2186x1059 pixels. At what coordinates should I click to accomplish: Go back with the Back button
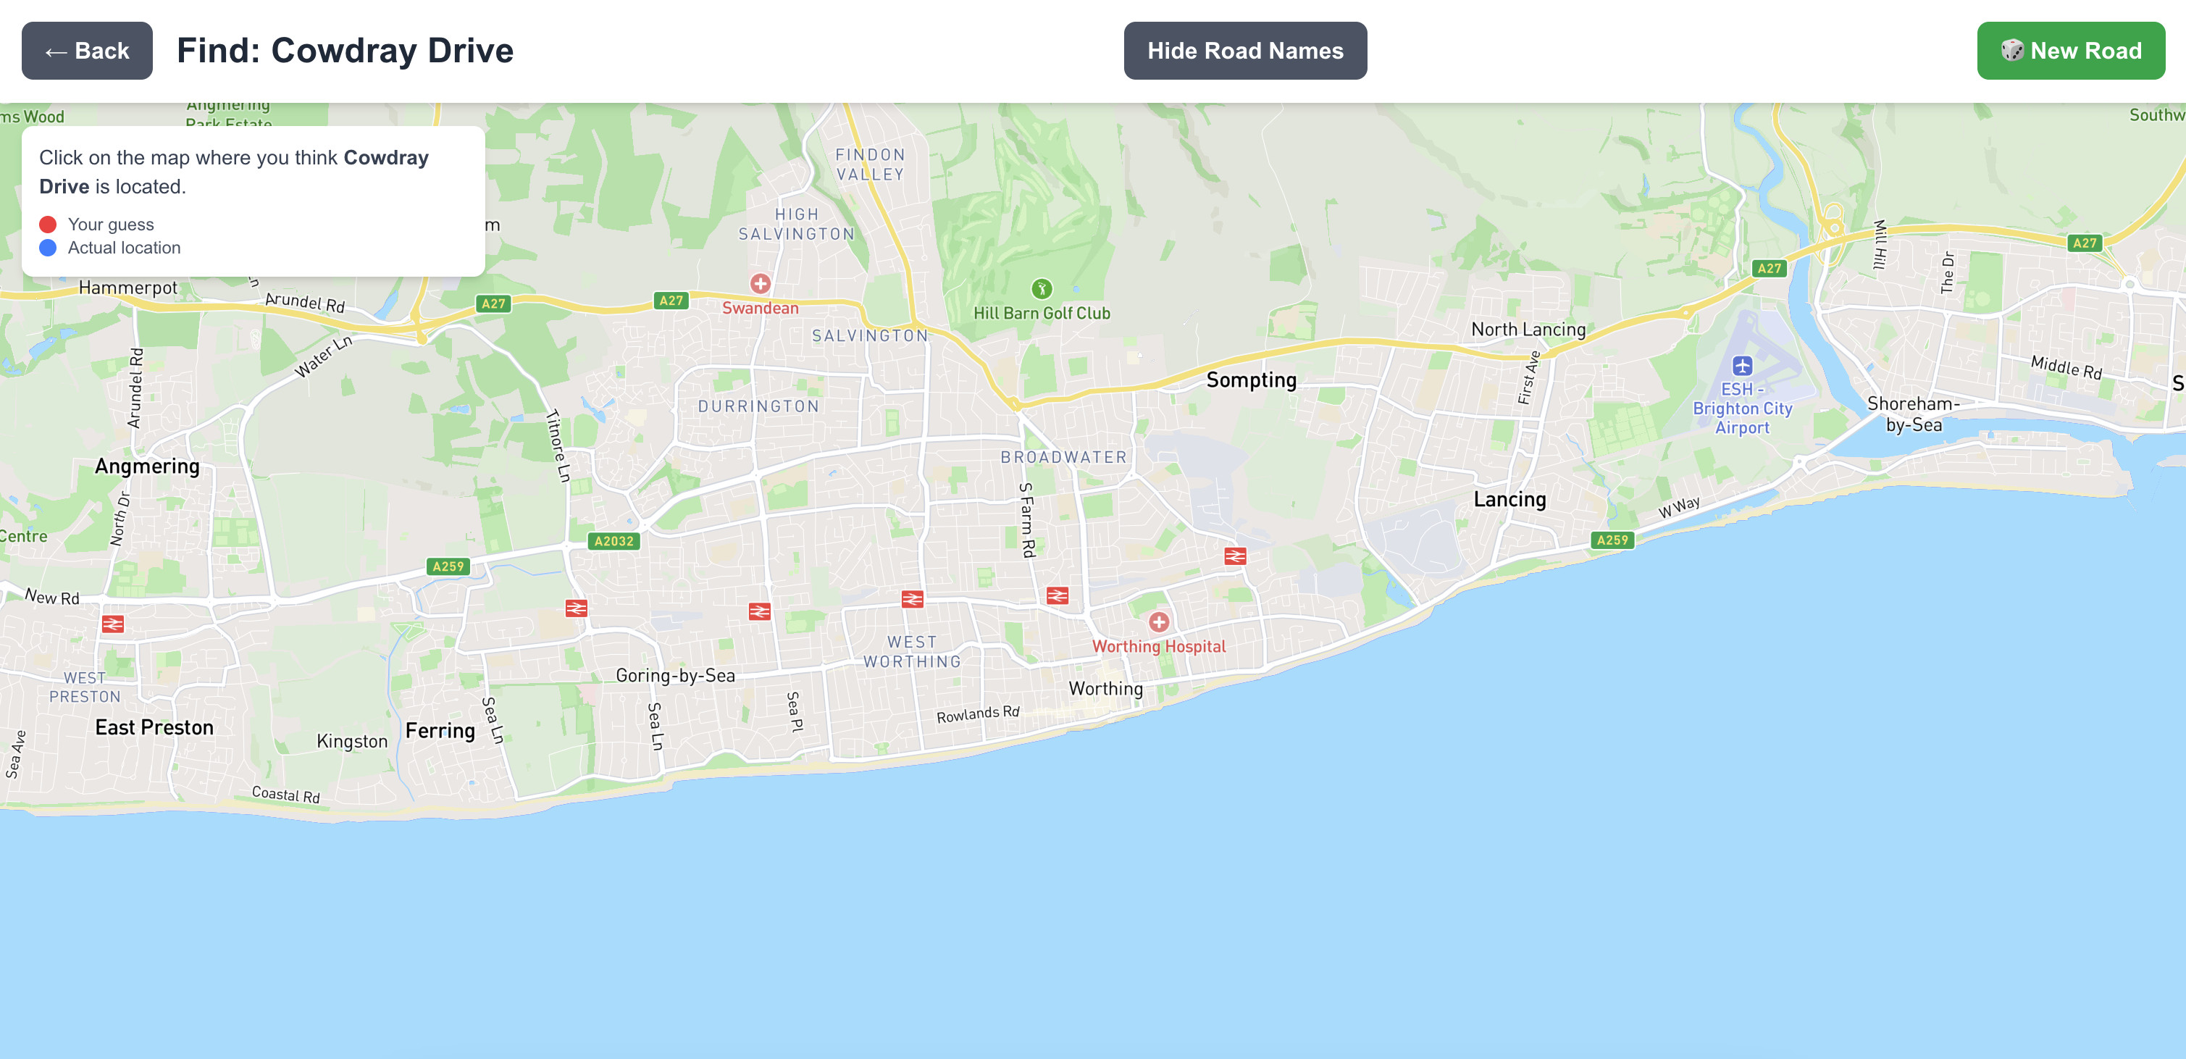[88, 51]
